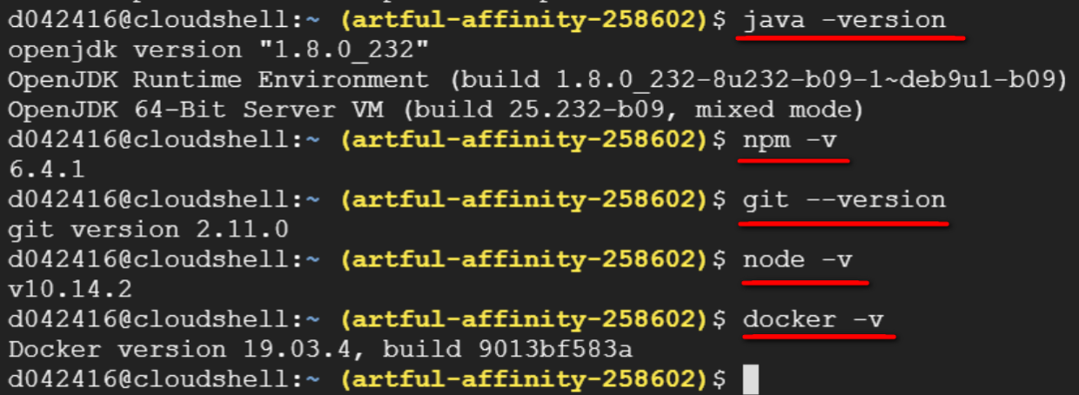Click the 'git version 2.11.0' output line
Image resolution: width=1079 pixels, height=395 pixels.
point(148,230)
